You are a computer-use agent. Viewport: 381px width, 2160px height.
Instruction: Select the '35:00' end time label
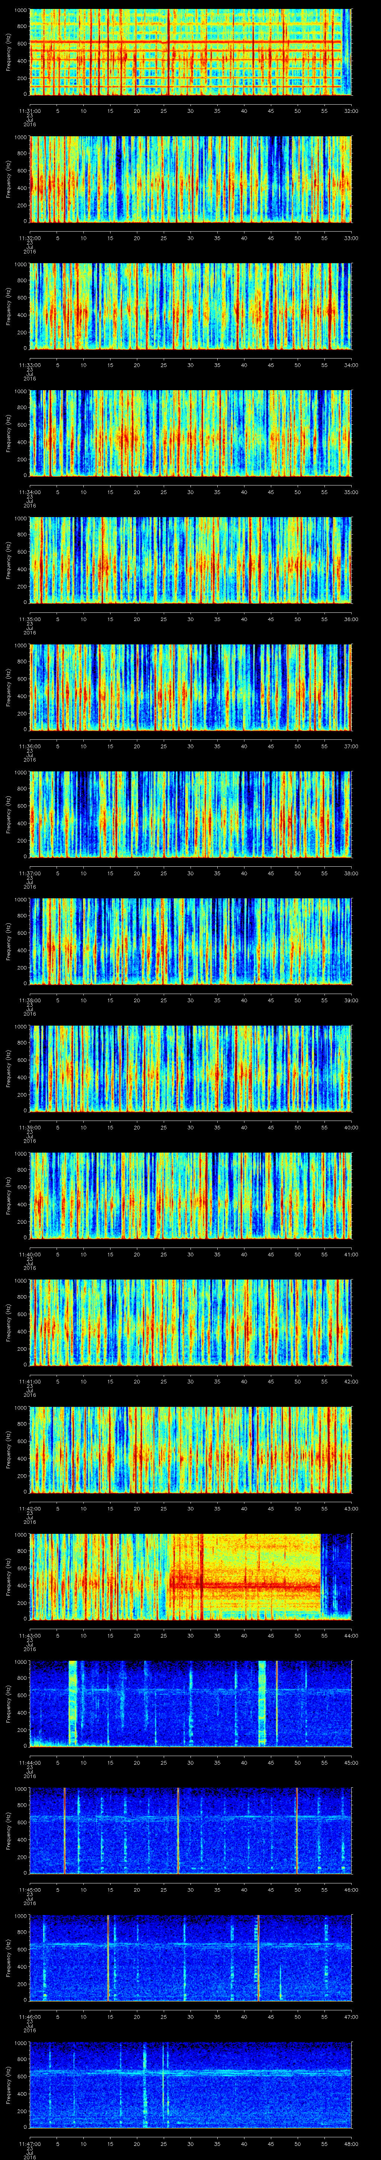[352, 492]
